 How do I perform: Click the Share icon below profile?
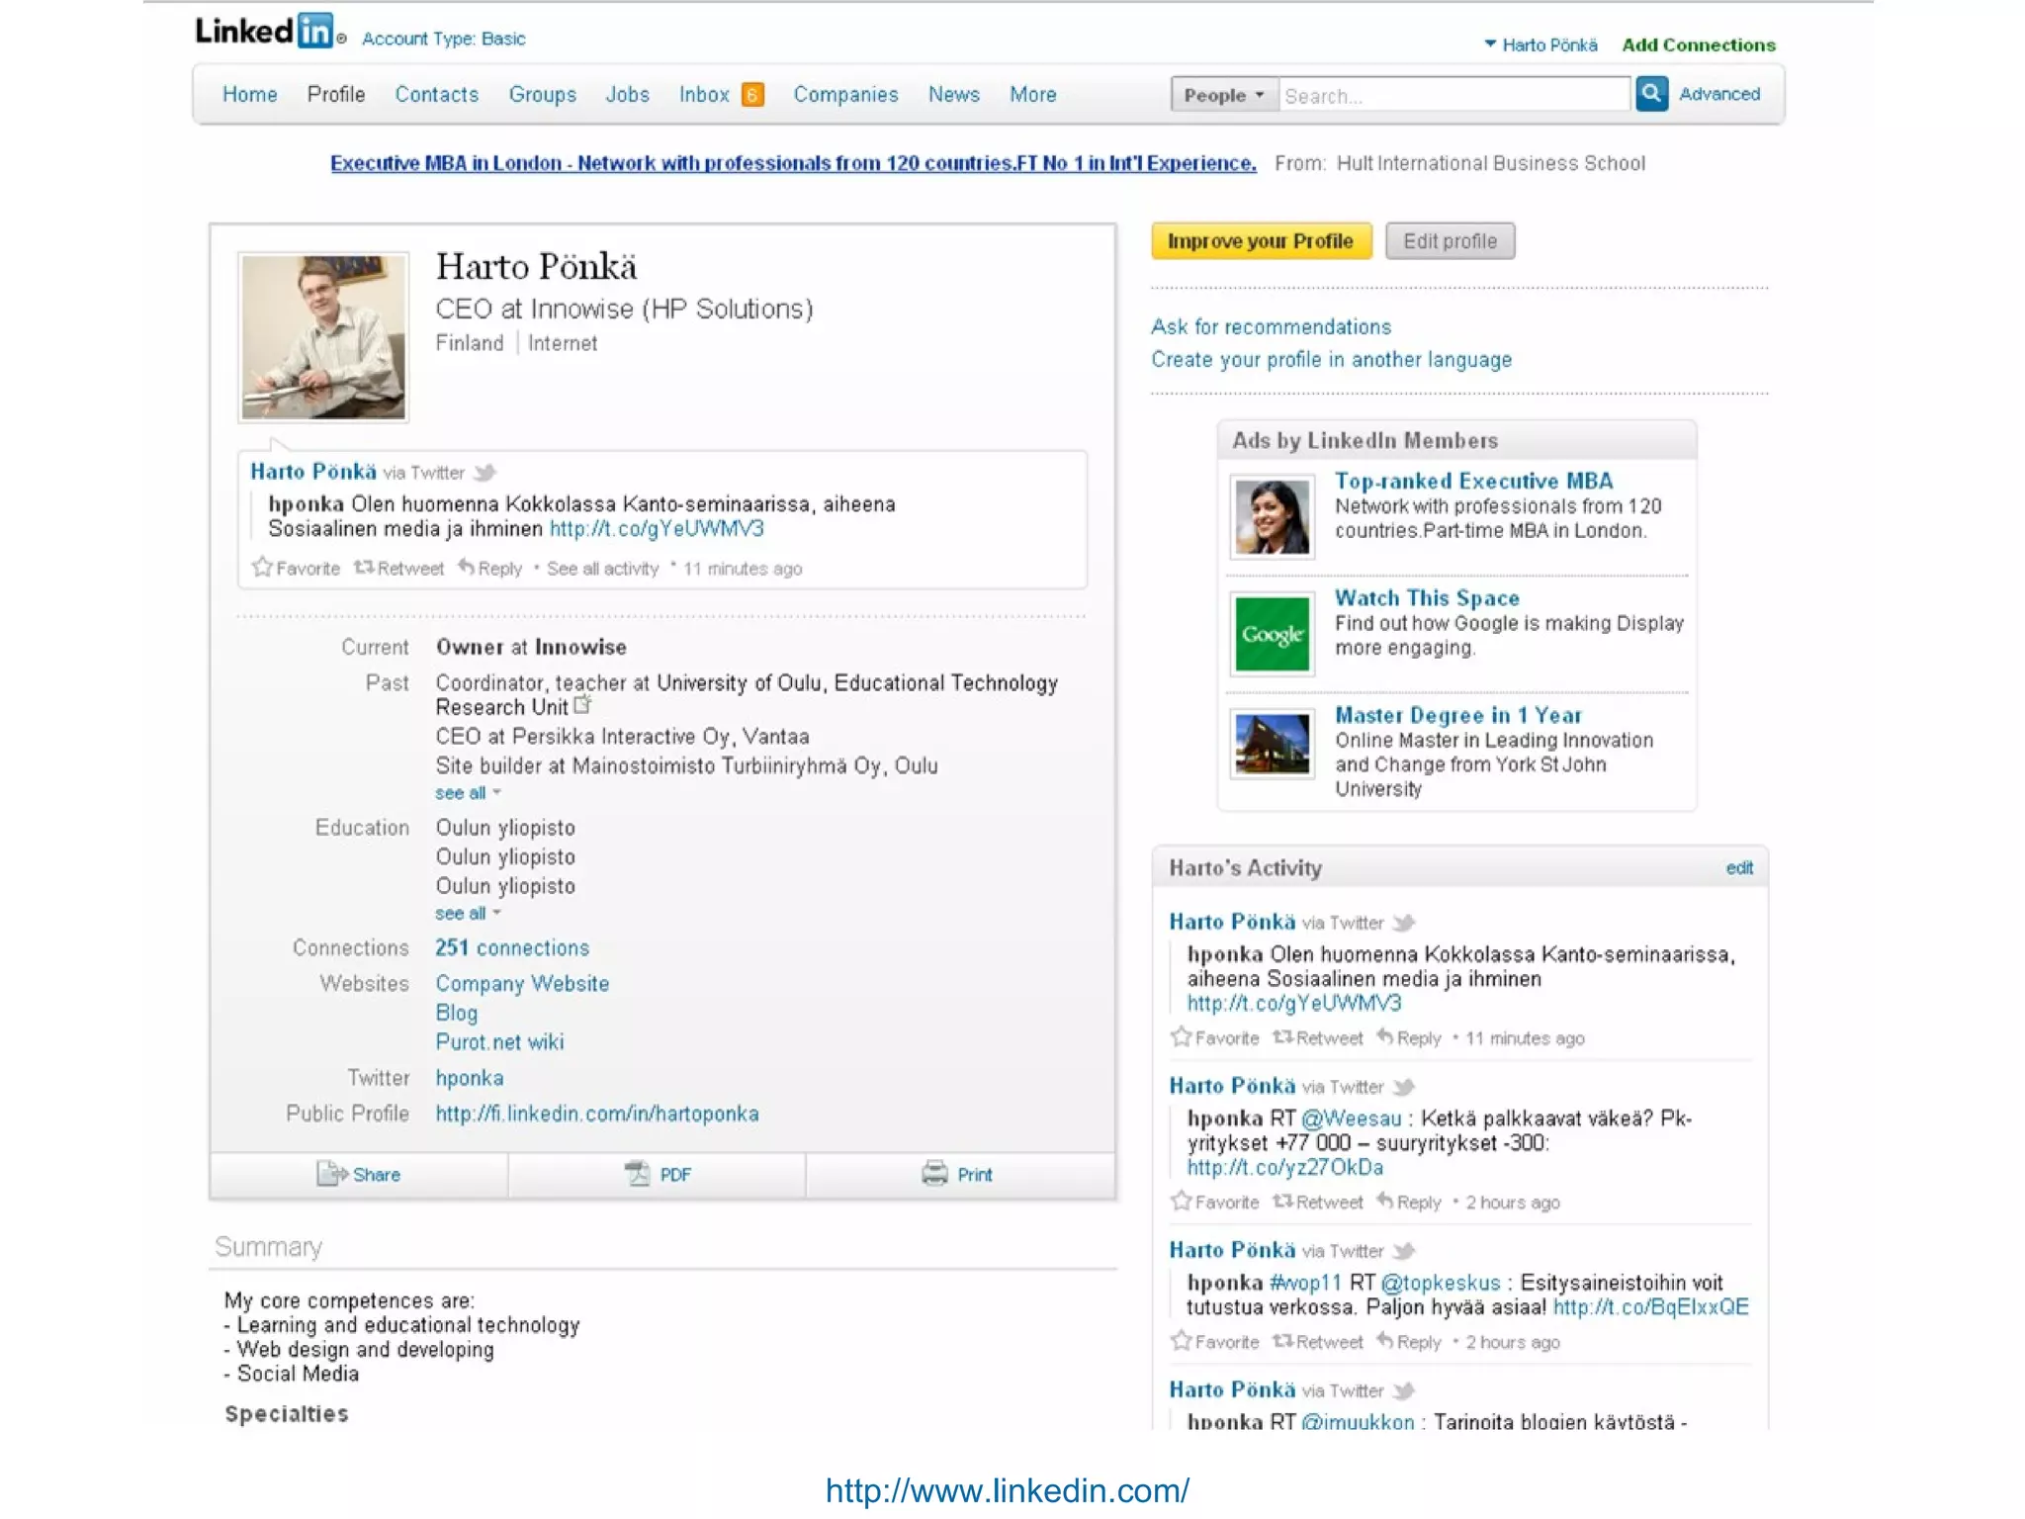click(332, 1174)
